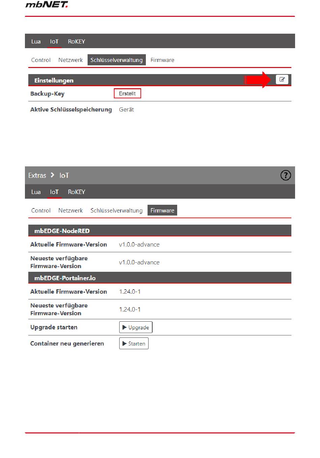
Task: Click Starten to regenerate container
Action: [x=134, y=343]
